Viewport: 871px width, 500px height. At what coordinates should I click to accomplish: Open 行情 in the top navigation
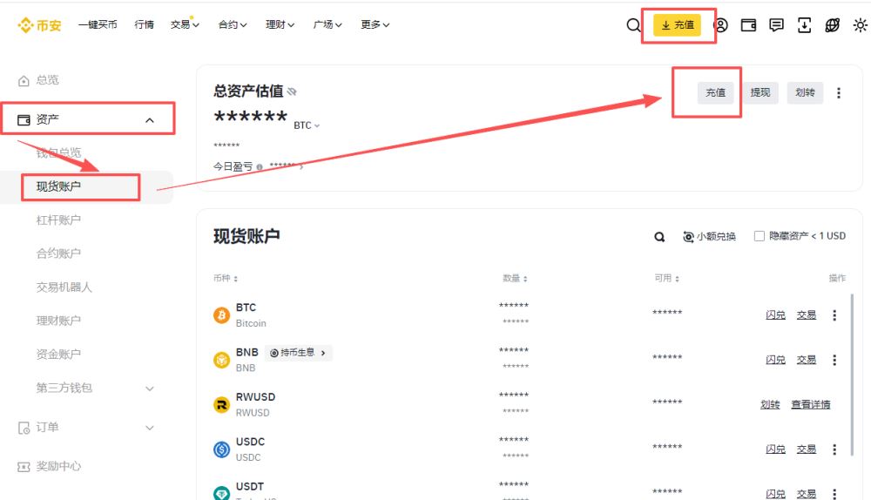pos(144,24)
